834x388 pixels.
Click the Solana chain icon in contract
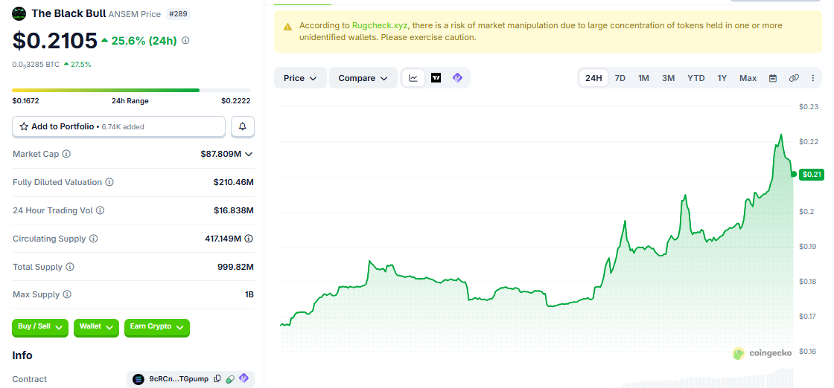point(139,379)
